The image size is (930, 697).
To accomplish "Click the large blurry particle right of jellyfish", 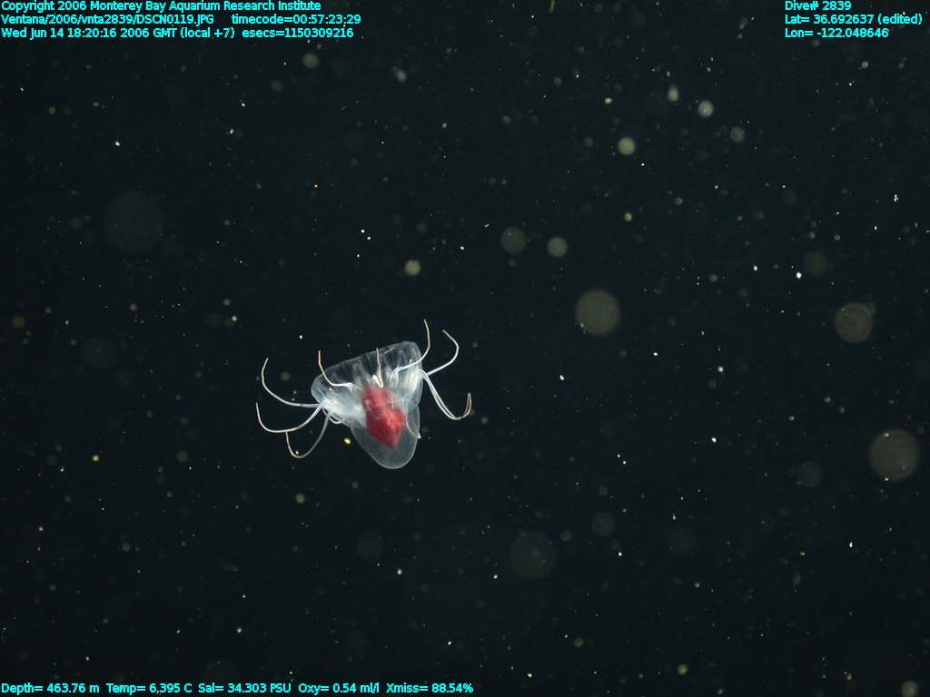I will 598,312.
